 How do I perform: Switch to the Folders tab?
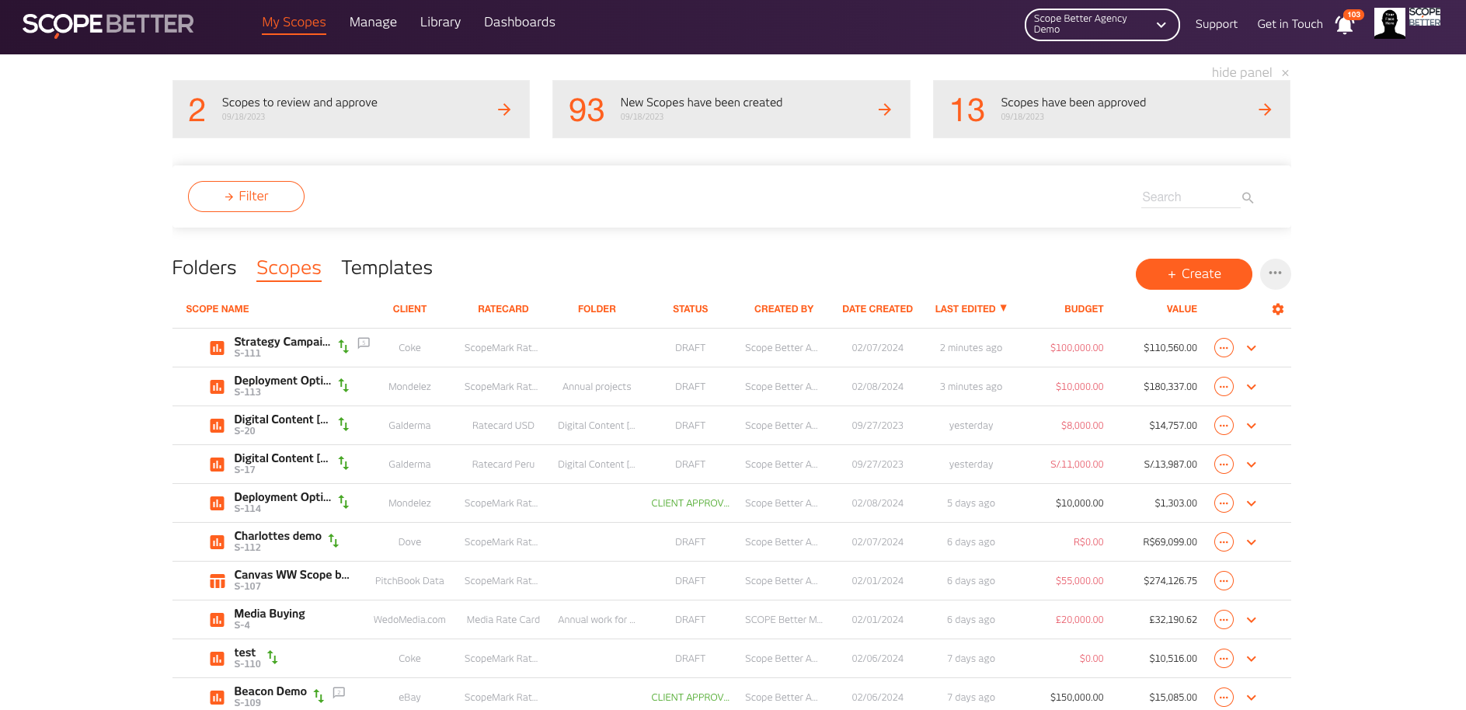coord(204,268)
